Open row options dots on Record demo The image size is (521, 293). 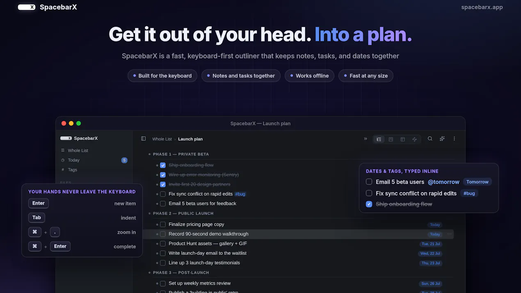(449, 234)
